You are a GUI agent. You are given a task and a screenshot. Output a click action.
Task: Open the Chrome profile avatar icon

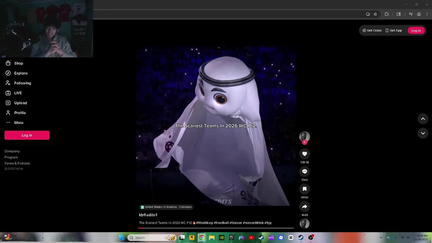coord(419,14)
